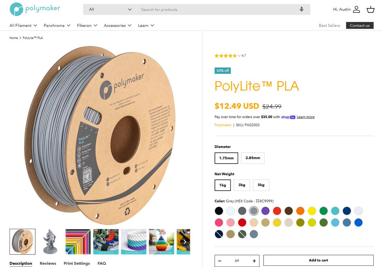Choose the 5kg net weight option
The height and width of the screenshot is (267, 382).
(261, 185)
